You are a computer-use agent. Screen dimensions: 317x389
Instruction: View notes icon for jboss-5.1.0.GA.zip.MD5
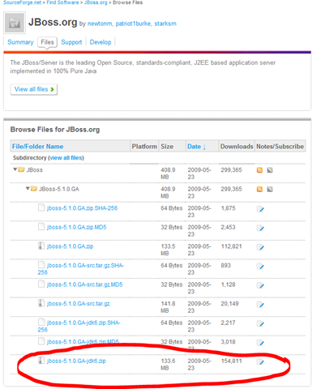click(x=260, y=228)
